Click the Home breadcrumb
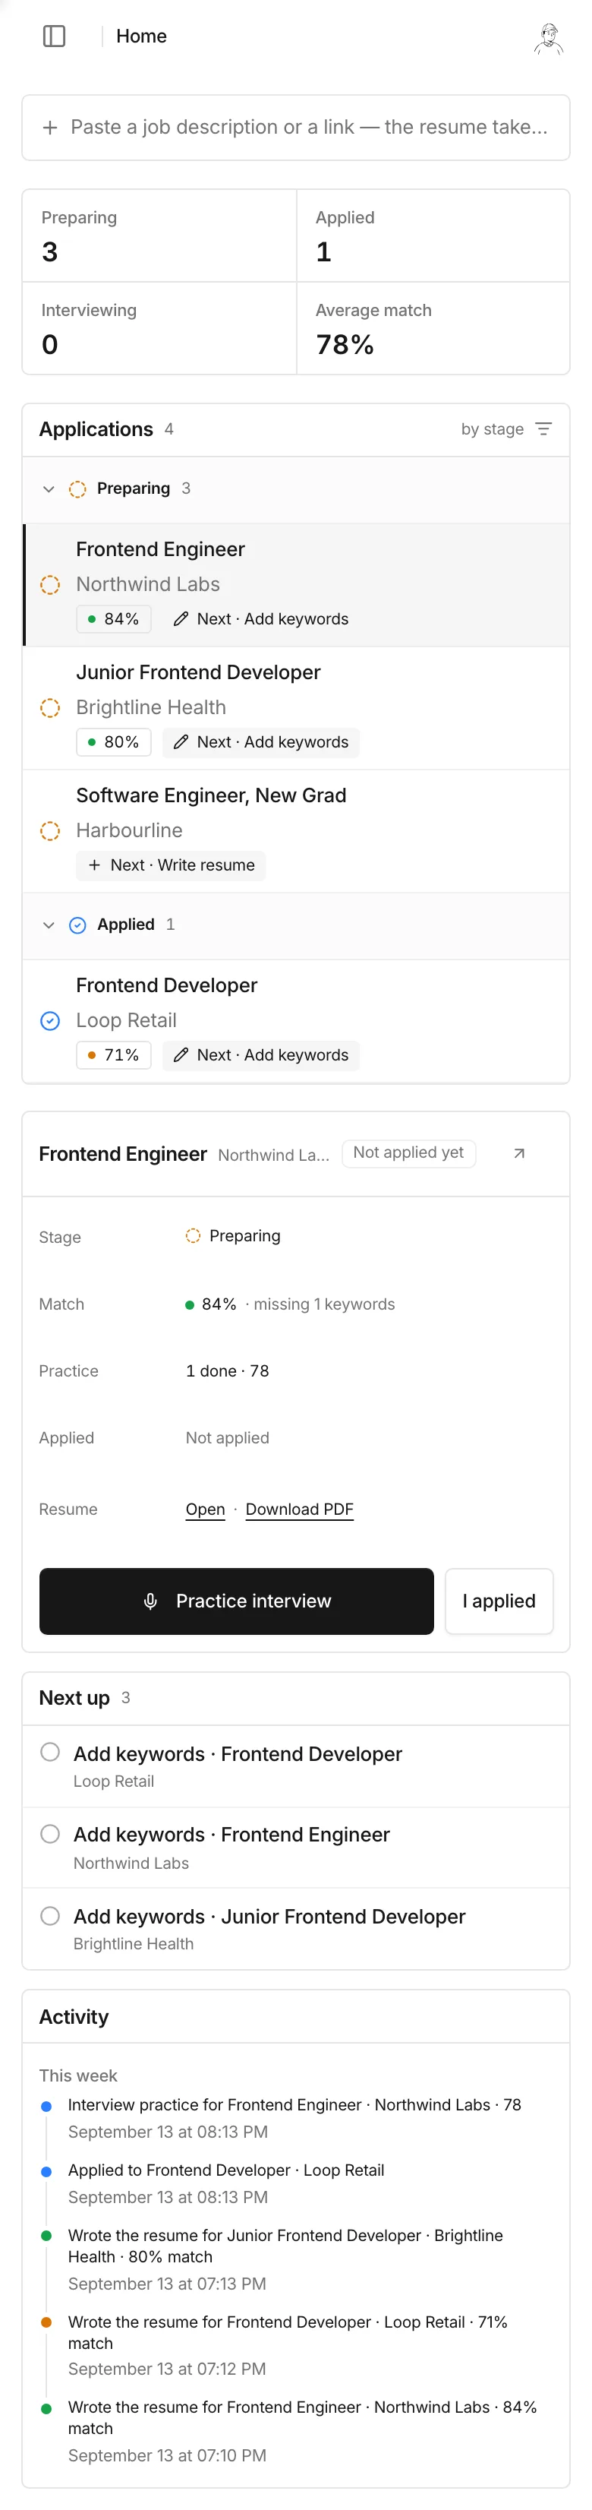592x2510 pixels. [141, 36]
